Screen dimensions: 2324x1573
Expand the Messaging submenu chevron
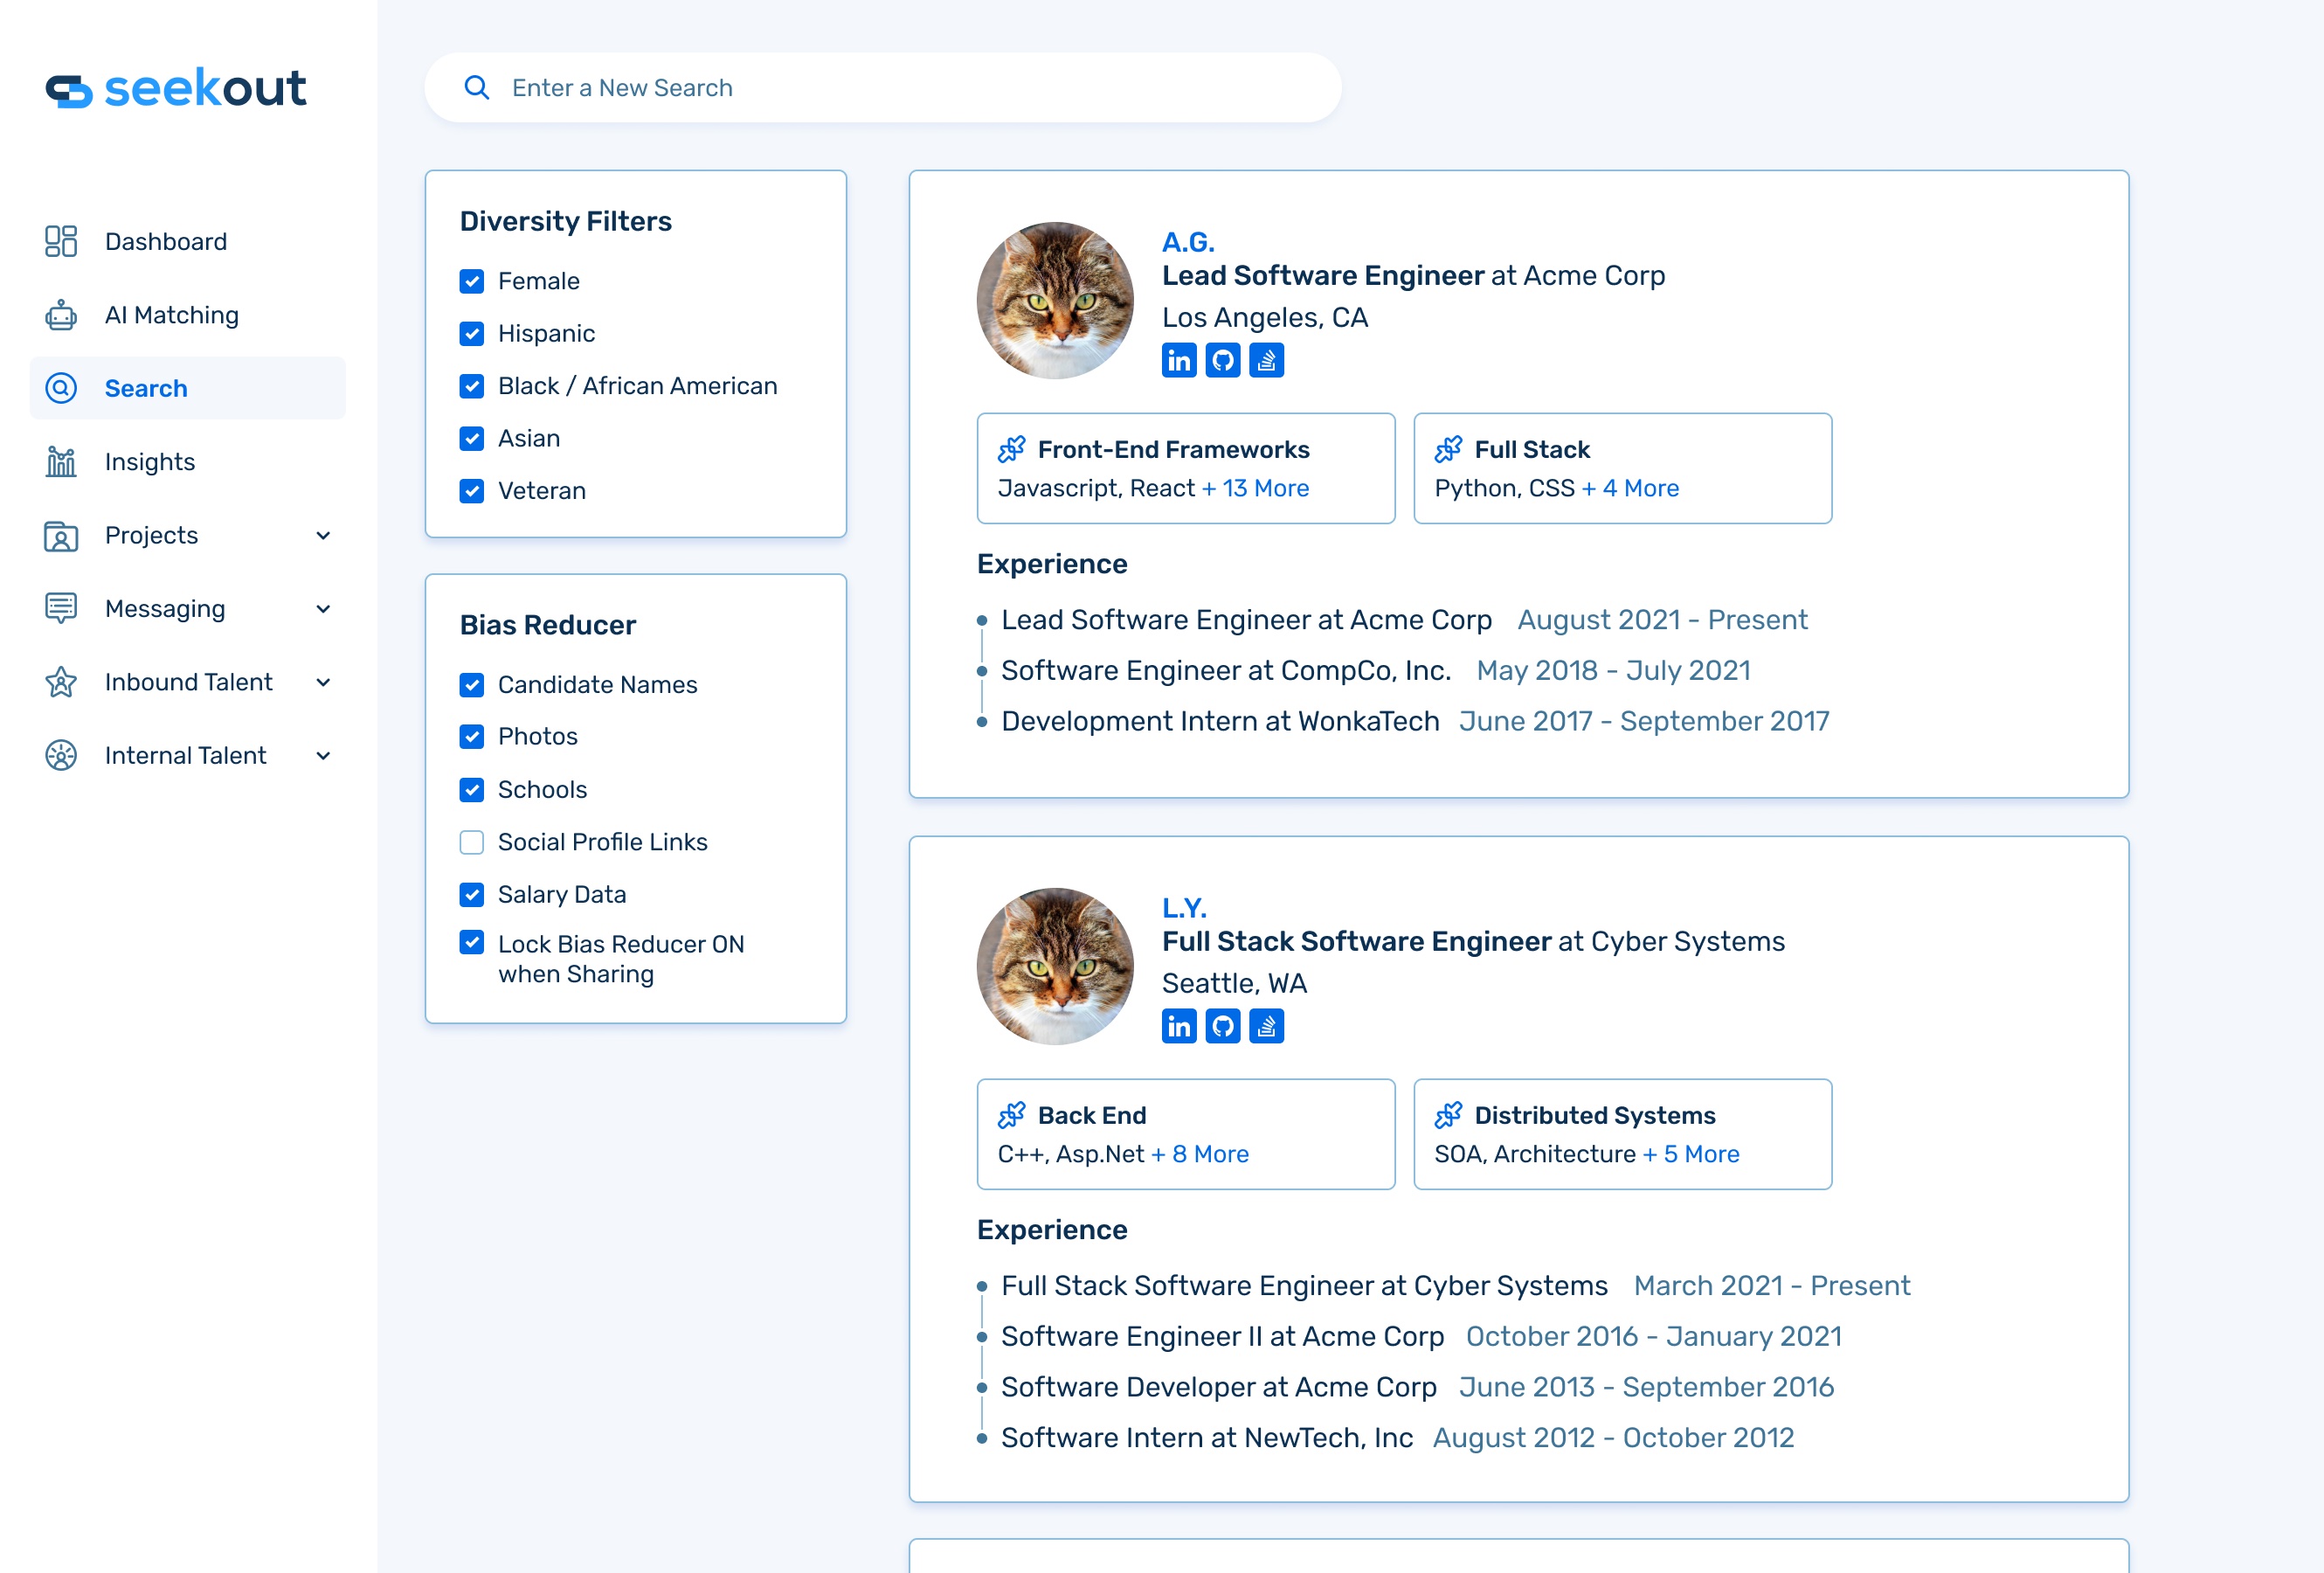pos(323,609)
